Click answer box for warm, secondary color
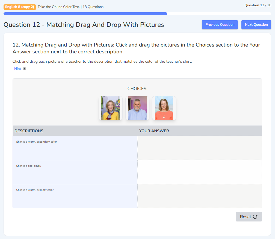275x239 pixels. click(x=200, y=148)
